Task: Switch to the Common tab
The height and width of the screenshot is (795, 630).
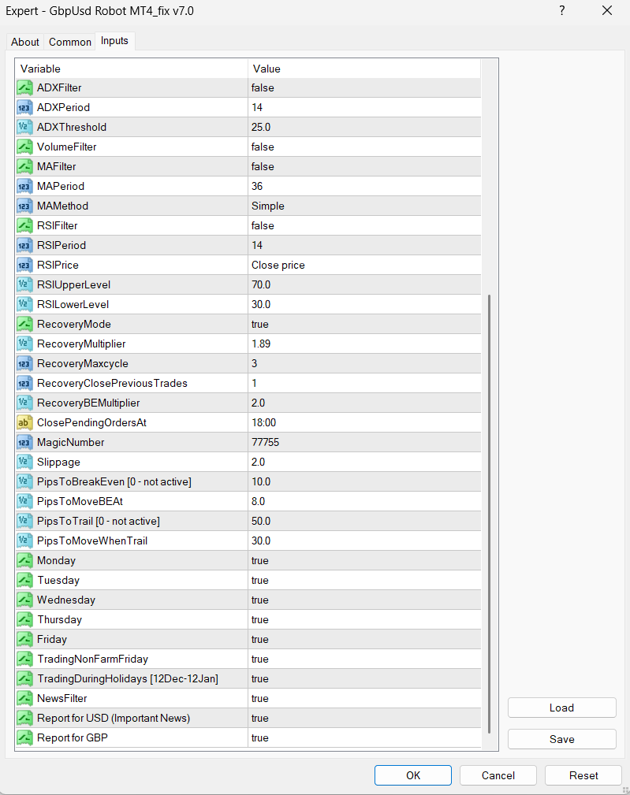Action: pos(70,42)
